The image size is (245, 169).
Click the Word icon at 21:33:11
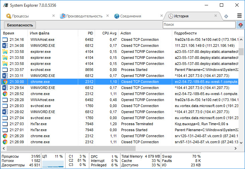tap(5, 76)
